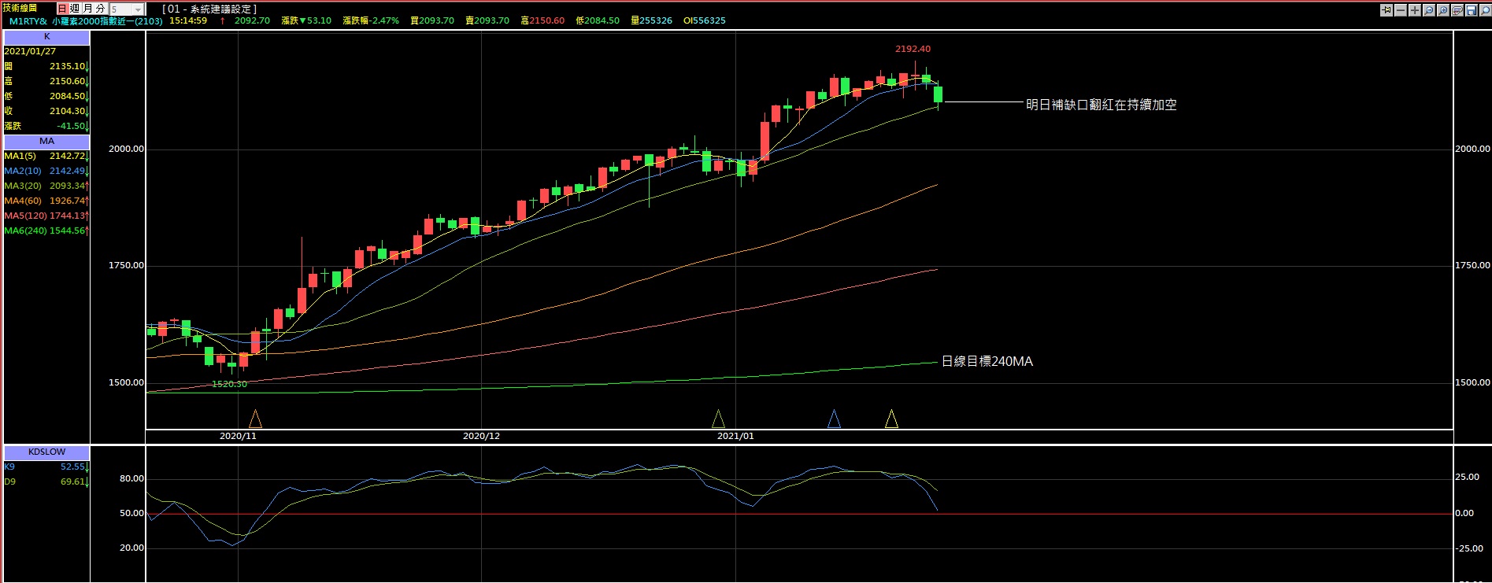Screen dimensions: 1492x583
Task: Click the time 15:14:59 in the quote bar
Action: point(188,21)
